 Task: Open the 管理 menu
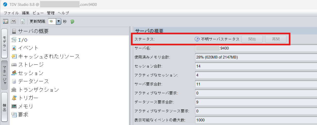pyautogui.click(x=51, y=13)
